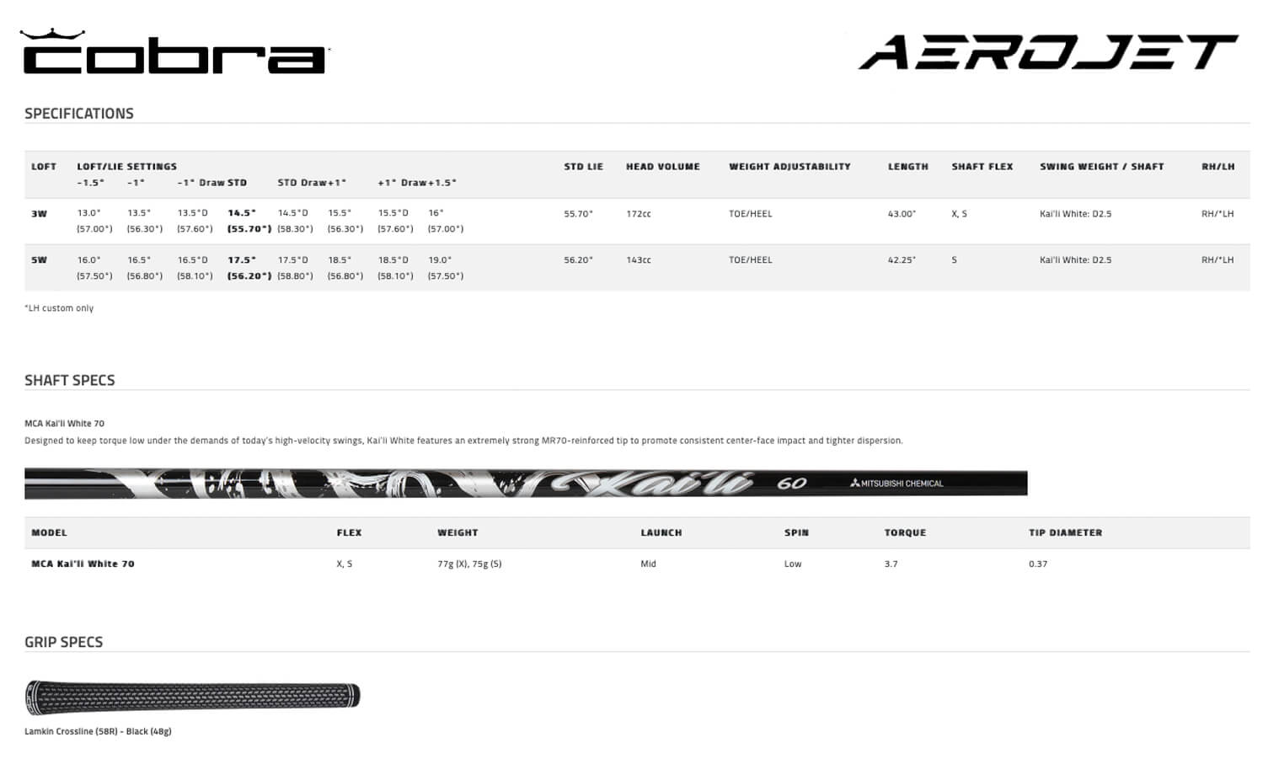Click the Grip Specs section heading
This screenshot has width=1263, height=775.
click(64, 643)
